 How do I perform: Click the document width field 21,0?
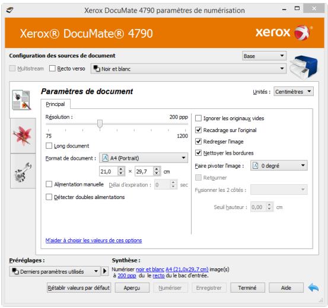click(109, 171)
